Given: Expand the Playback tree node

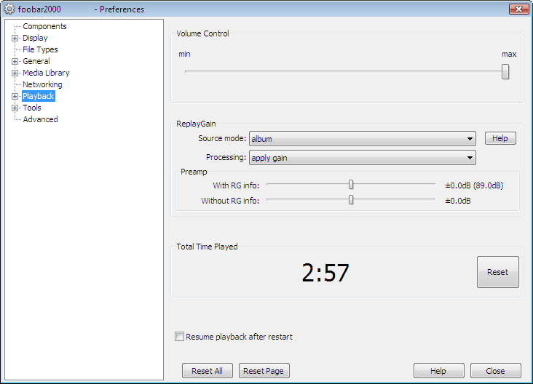Looking at the screenshot, I should point(15,96).
